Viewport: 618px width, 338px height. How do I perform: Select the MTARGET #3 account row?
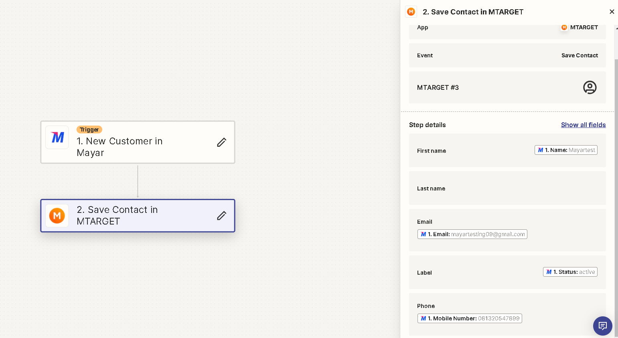coord(507,87)
